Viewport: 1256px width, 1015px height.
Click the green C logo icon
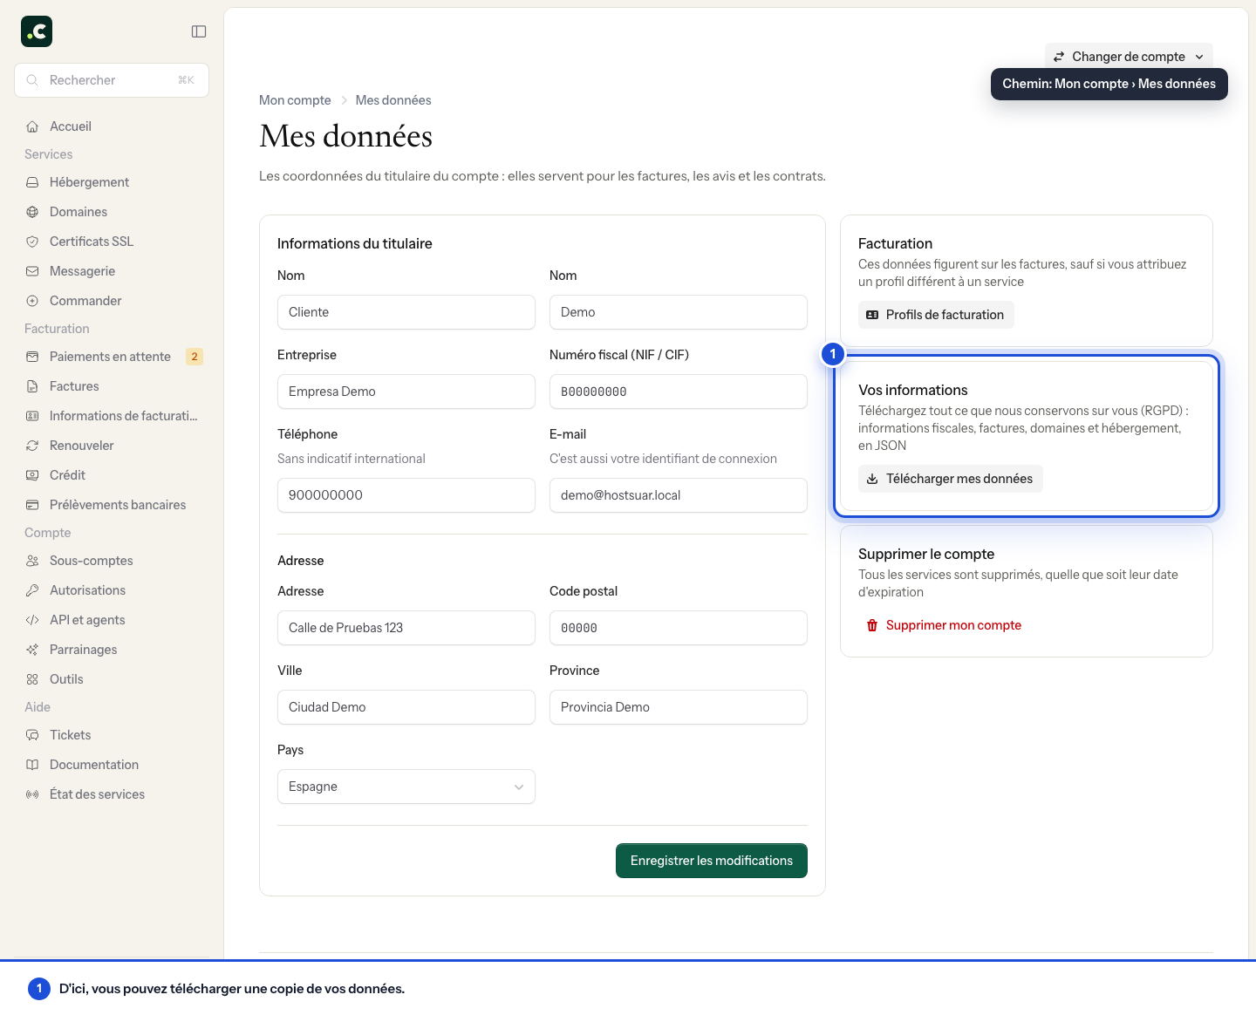coord(37,31)
